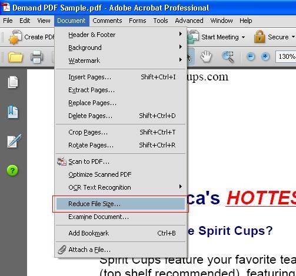Select Examine Document menu entry
The height and width of the screenshot is (276, 296).
pyautogui.click(x=121, y=217)
